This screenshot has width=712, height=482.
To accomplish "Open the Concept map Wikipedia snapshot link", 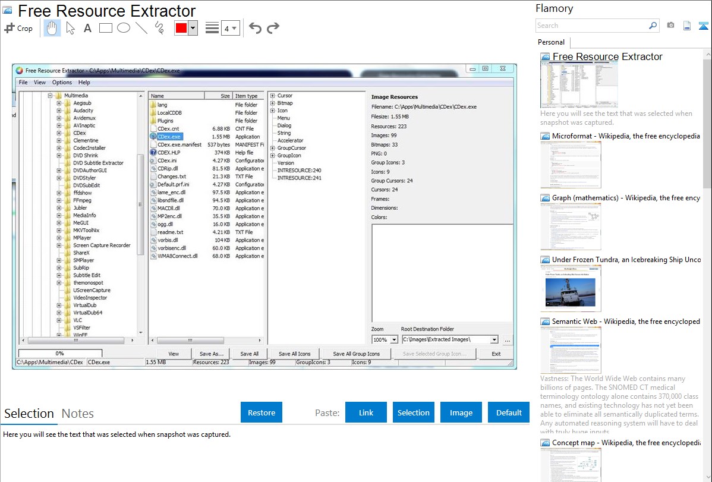I will pos(626,442).
